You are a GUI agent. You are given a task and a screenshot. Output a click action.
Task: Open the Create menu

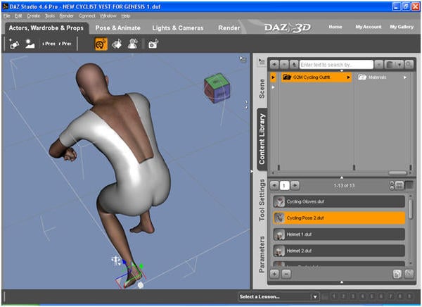[x=33, y=16]
